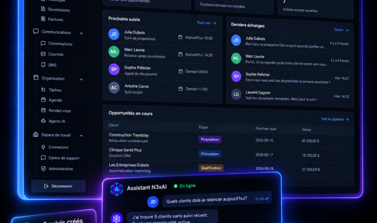The image size is (377, 223).
Task: Click JD avatar in assistant chat
Action: tap(153, 202)
